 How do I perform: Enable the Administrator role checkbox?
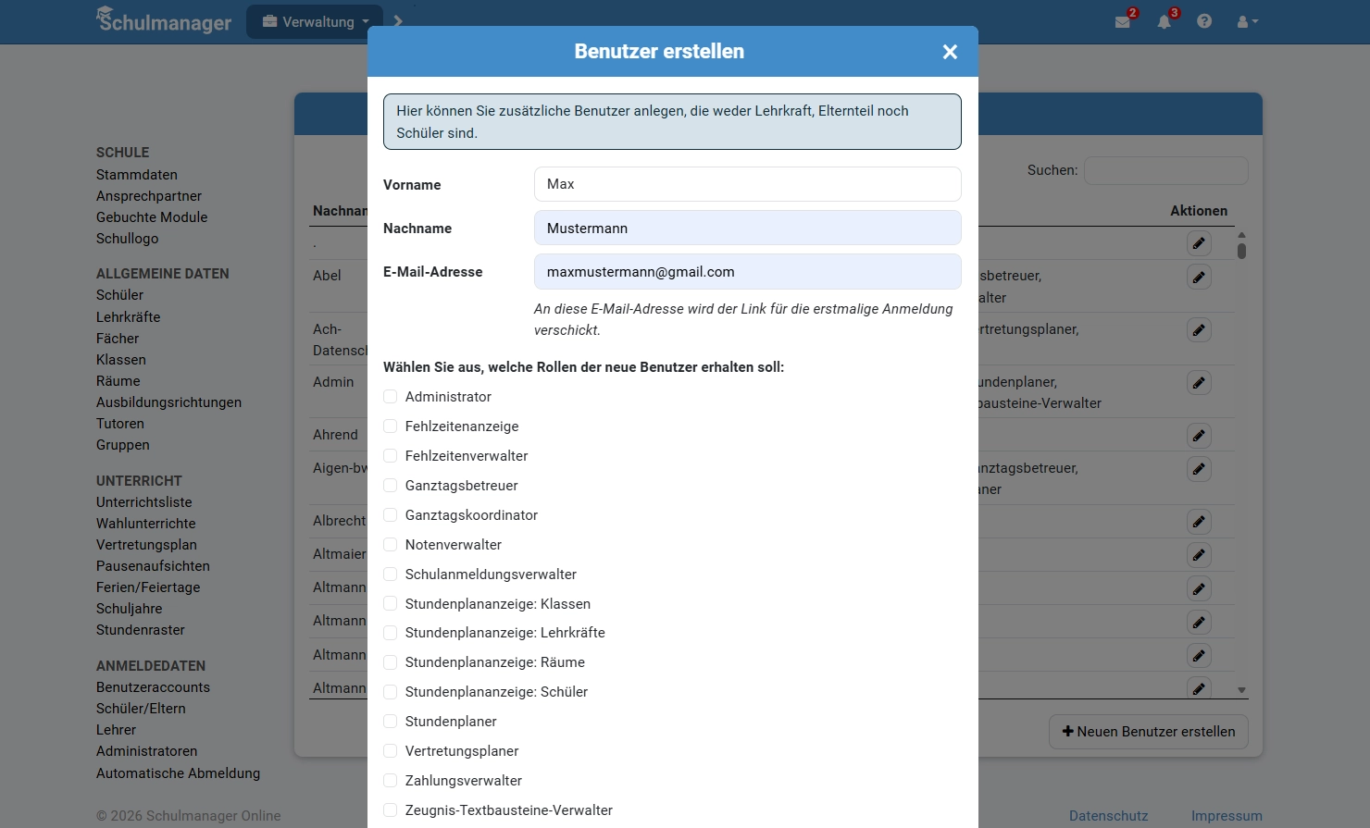tap(391, 397)
